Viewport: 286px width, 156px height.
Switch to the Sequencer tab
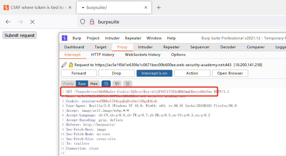click(x=200, y=47)
